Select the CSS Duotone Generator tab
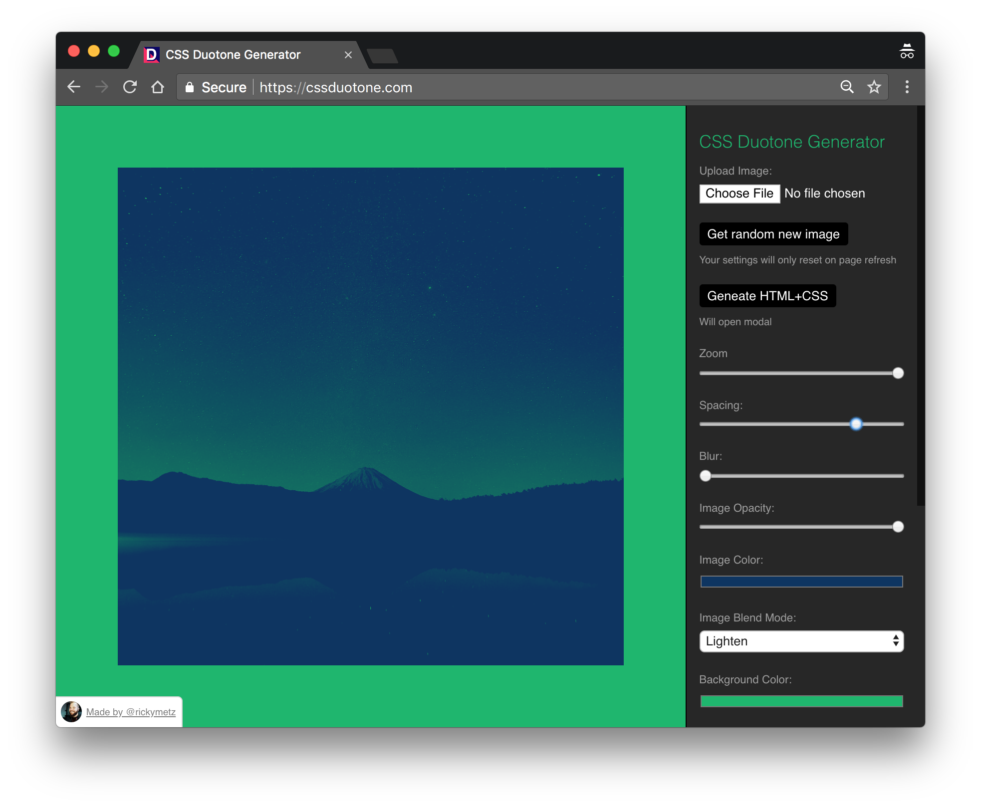 (234, 54)
